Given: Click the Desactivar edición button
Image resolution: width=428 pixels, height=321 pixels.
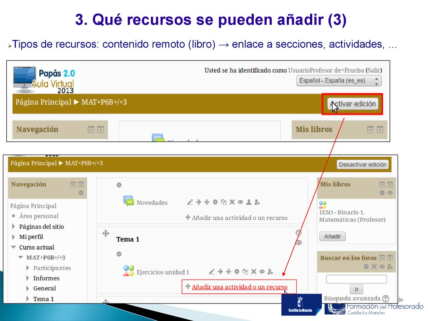Looking at the screenshot, I should point(362,164).
